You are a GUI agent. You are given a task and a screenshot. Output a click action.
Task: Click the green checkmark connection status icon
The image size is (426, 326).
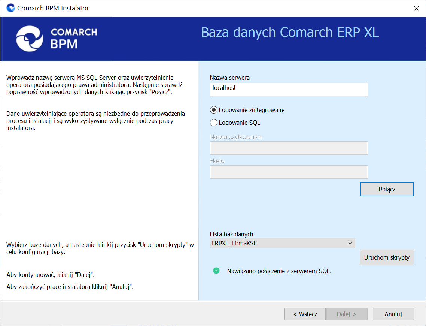click(x=216, y=271)
